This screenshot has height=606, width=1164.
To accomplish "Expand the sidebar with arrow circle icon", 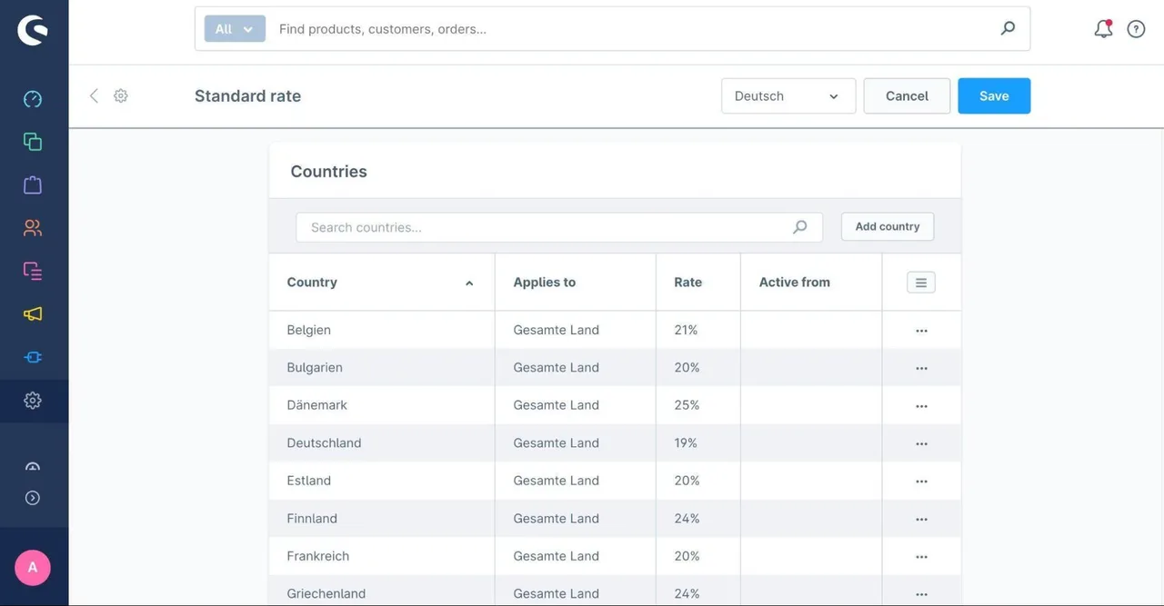I will click(x=33, y=498).
